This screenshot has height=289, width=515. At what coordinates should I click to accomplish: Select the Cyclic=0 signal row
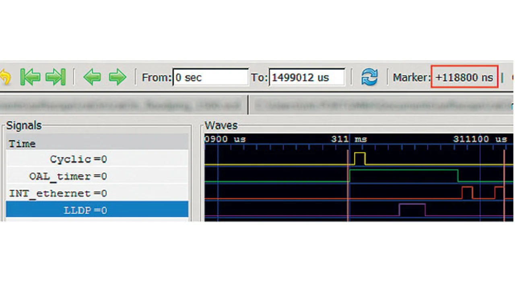point(97,159)
